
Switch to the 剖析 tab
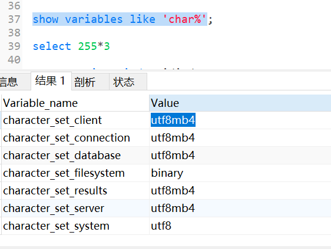[x=90, y=82]
